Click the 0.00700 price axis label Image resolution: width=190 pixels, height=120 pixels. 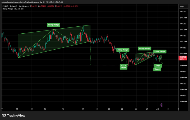coord(183,90)
